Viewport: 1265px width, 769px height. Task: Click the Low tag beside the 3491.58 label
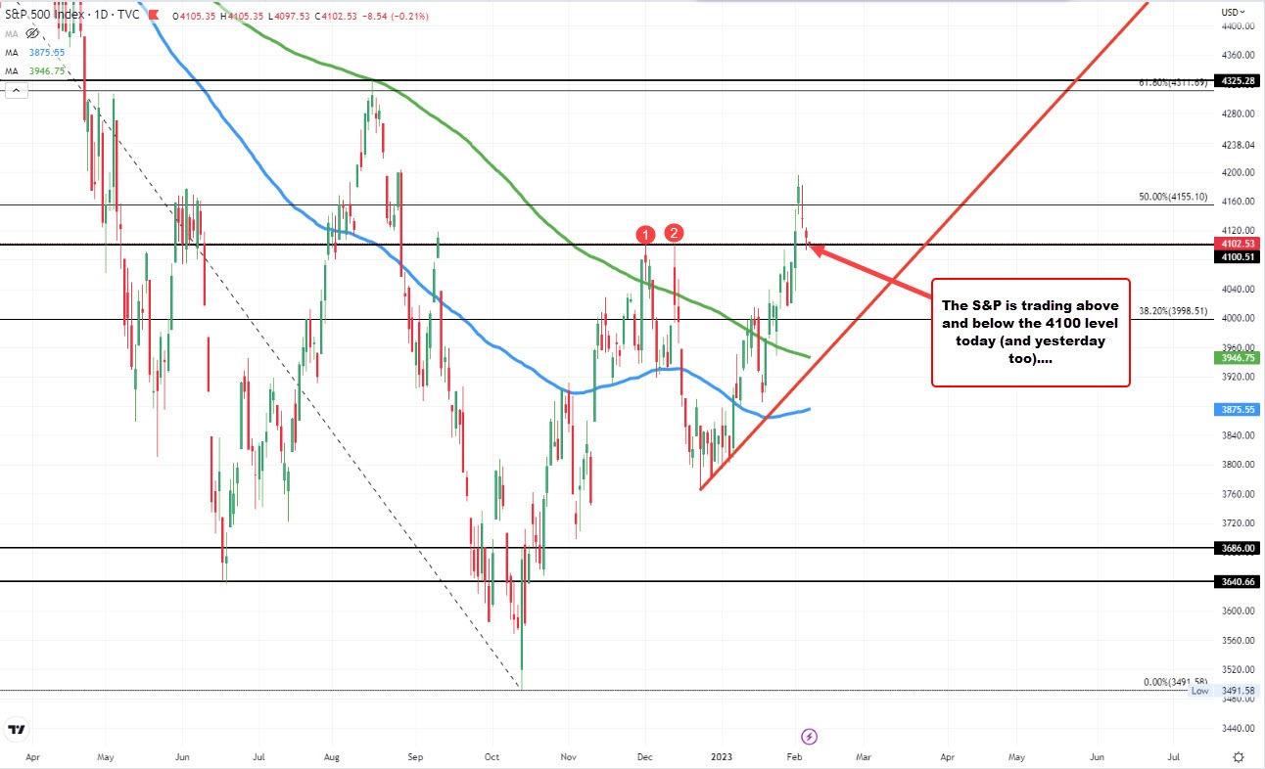[x=1199, y=691]
